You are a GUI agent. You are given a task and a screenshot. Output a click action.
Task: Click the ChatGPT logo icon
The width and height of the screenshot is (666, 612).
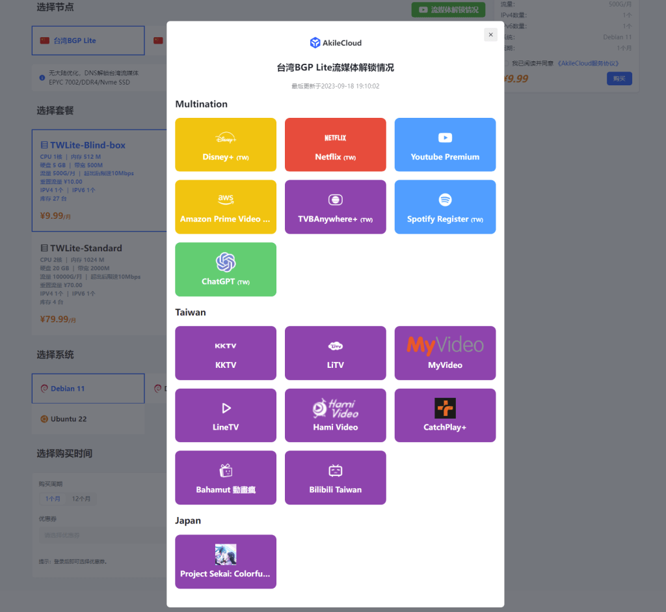pos(226,262)
